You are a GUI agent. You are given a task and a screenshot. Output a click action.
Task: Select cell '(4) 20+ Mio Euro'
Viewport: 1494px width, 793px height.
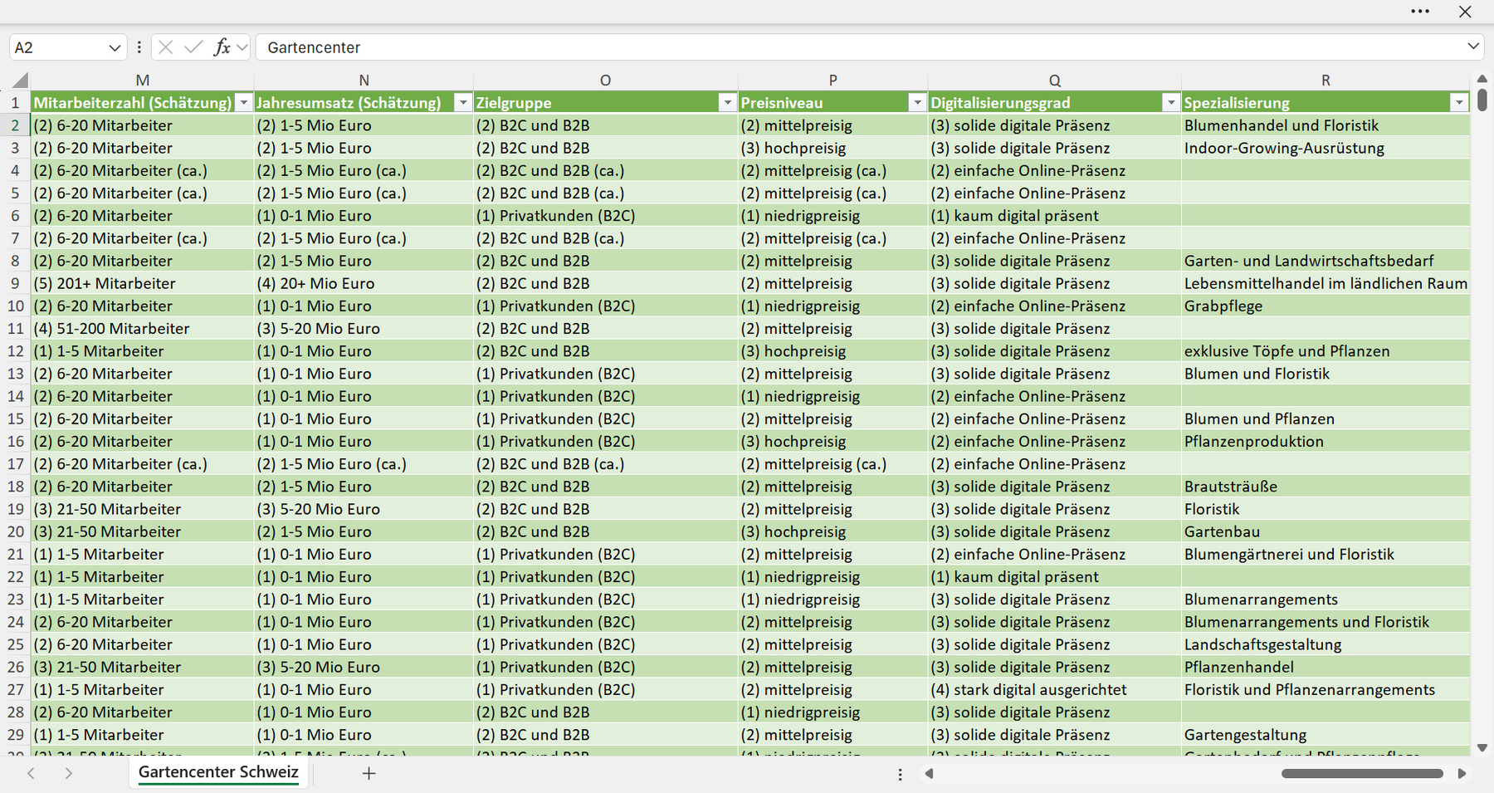(x=364, y=283)
